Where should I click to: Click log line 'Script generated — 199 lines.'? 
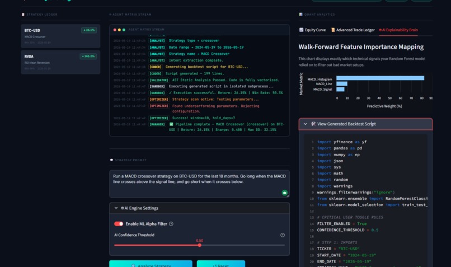click(194, 74)
